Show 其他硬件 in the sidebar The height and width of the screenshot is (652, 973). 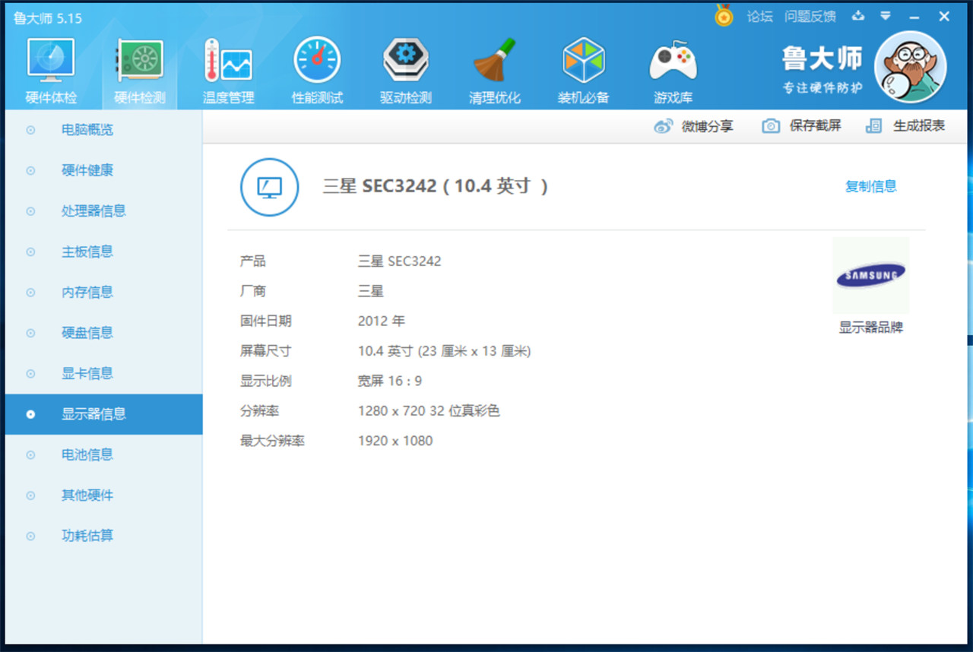[103, 495]
